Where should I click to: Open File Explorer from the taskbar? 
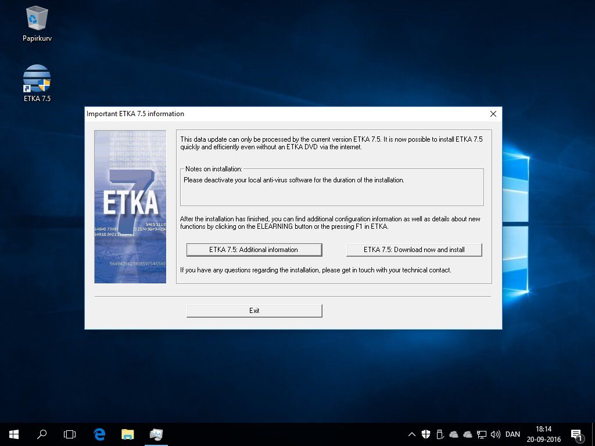pyautogui.click(x=127, y=434)
